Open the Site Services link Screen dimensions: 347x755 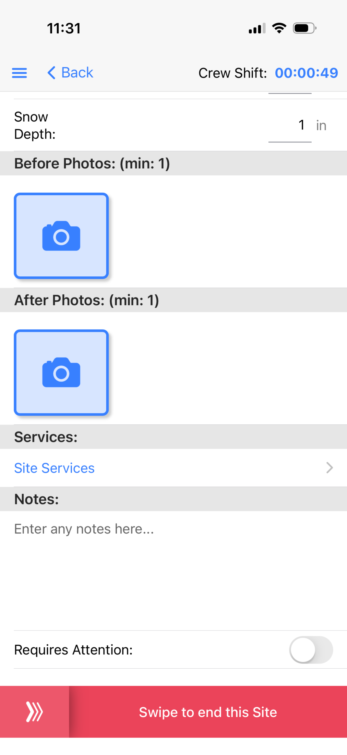click(55, 468)
